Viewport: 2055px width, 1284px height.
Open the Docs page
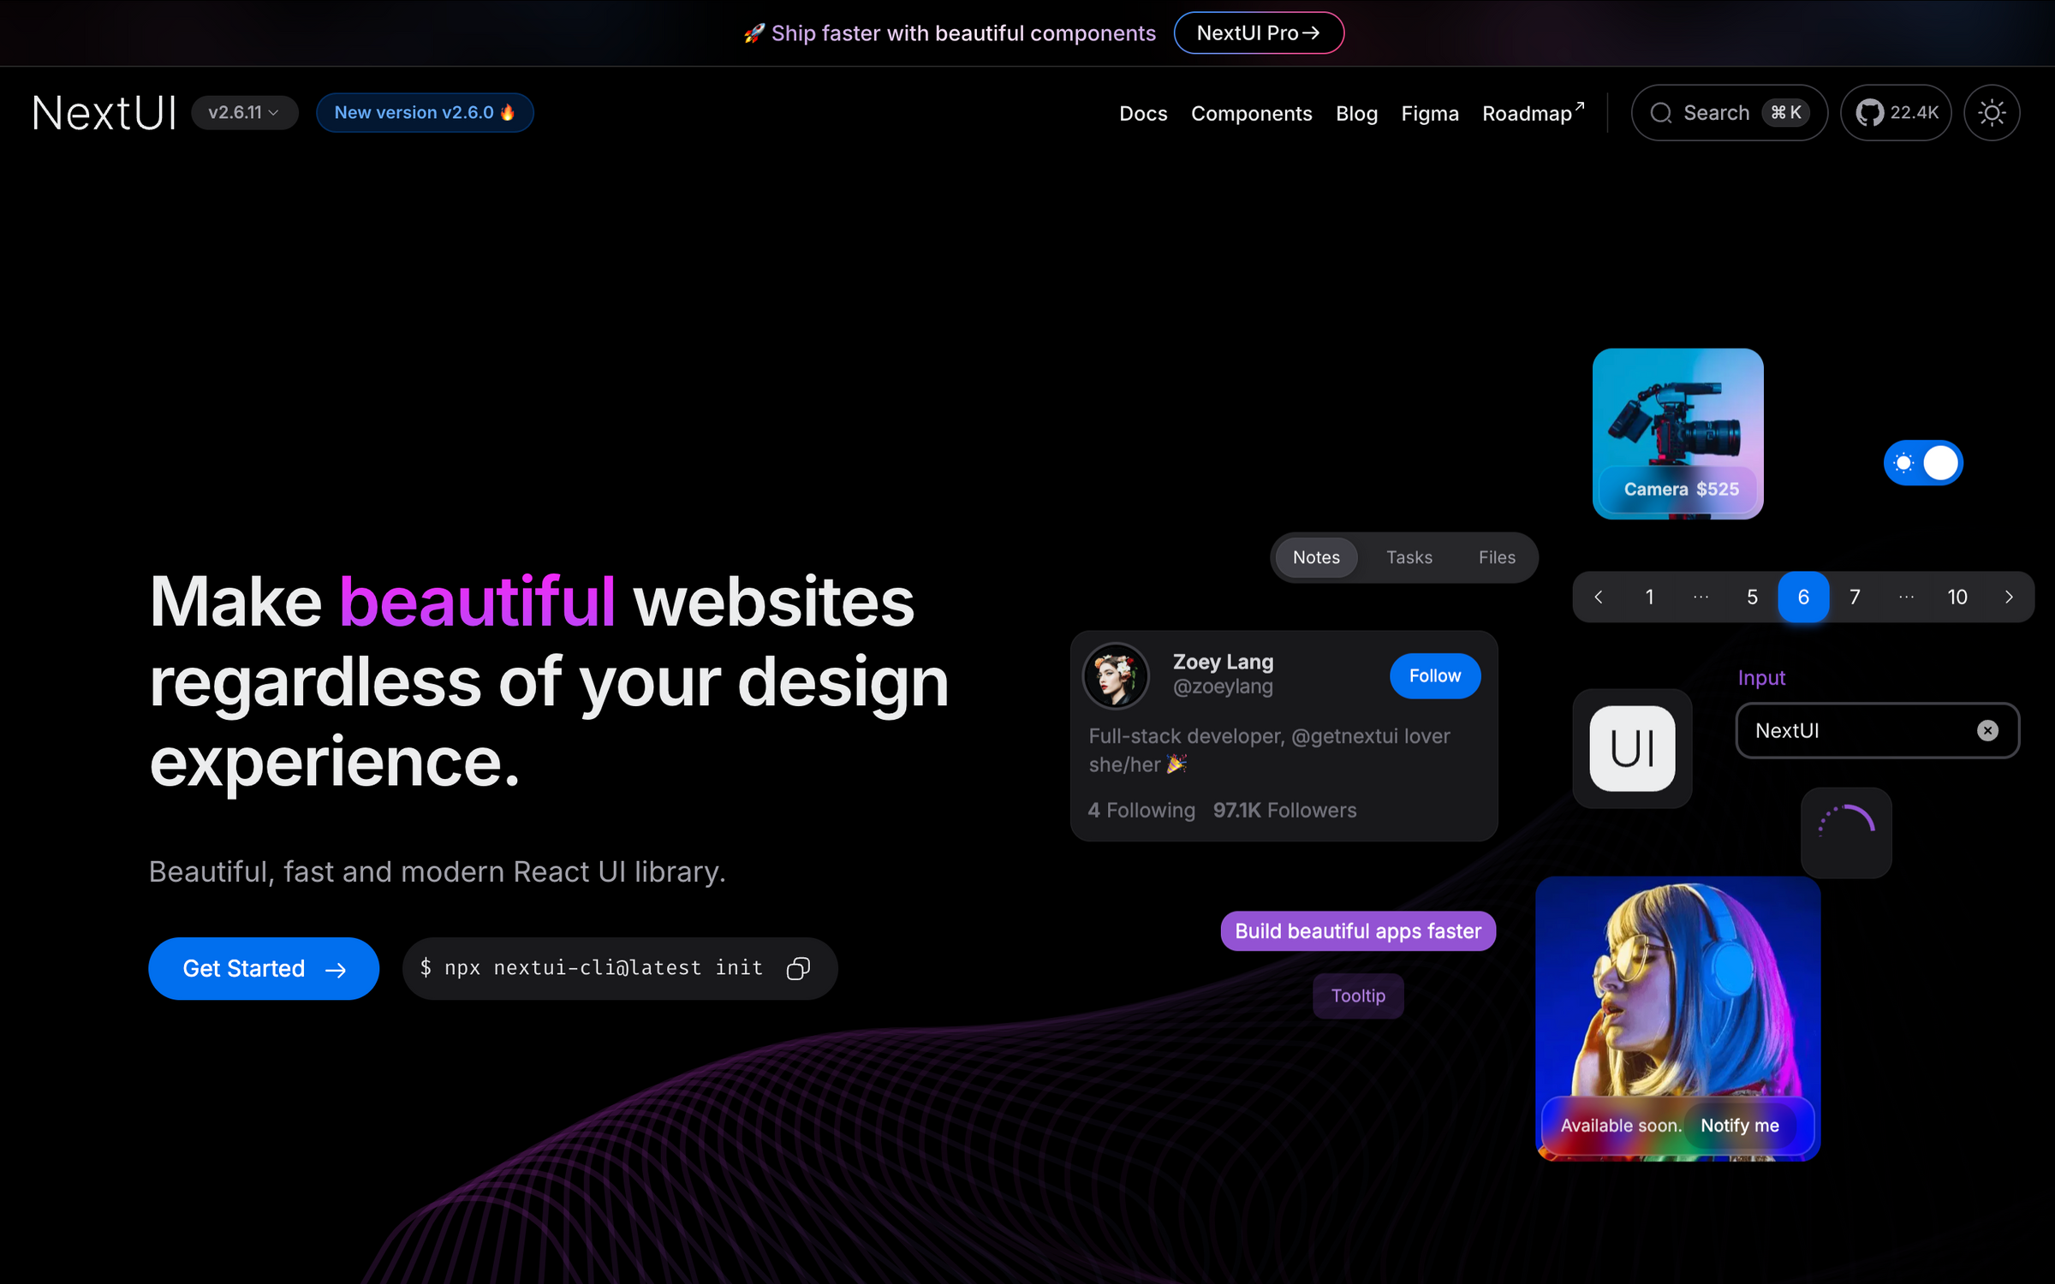click(x=1143, y=113)
